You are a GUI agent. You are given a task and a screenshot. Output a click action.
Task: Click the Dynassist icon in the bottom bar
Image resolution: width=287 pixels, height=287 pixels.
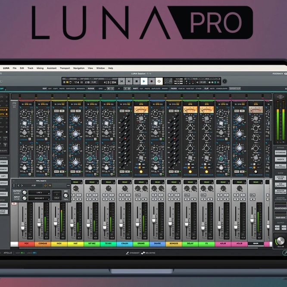127,253
